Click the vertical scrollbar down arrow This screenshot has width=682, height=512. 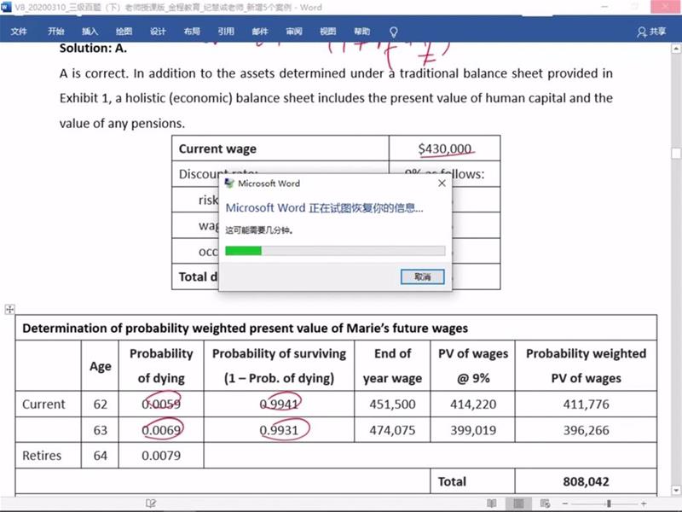click(675, 488)
